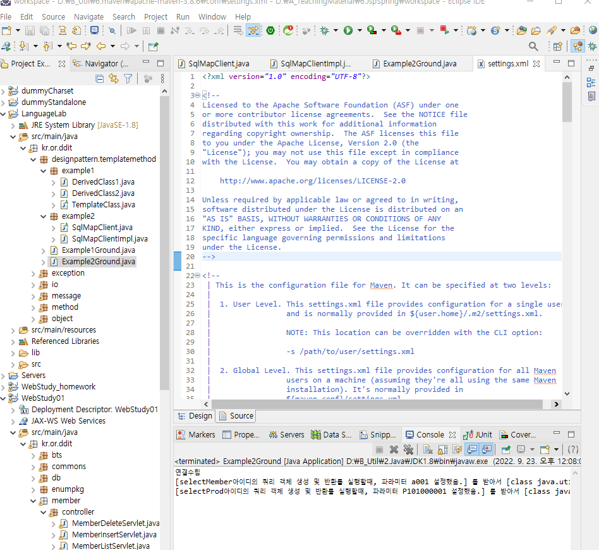The height and width of the screenshot is (550, 599).
Task: Click the Save toolbar icon
Action: coord(30,30)
